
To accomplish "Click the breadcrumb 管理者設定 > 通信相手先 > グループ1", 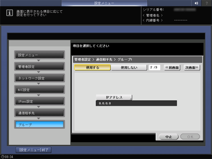I will 103,60.
